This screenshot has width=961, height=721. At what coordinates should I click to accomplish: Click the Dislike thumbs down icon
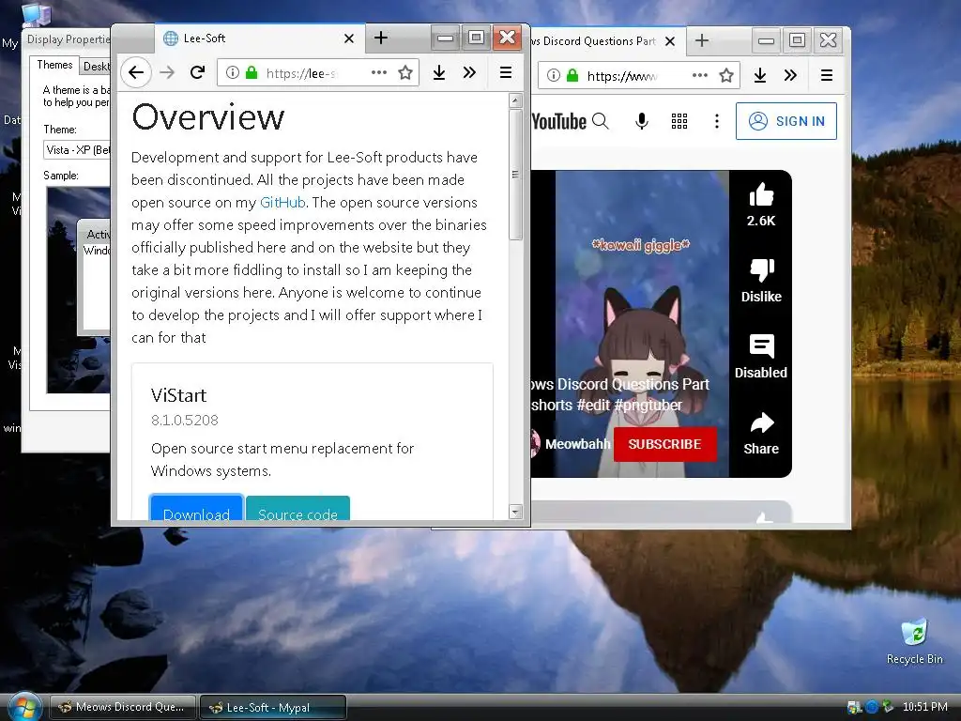[762, 269]
